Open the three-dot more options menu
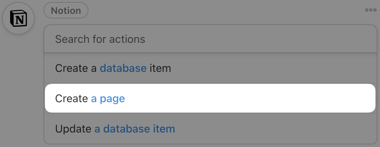 tap(371, 10)
